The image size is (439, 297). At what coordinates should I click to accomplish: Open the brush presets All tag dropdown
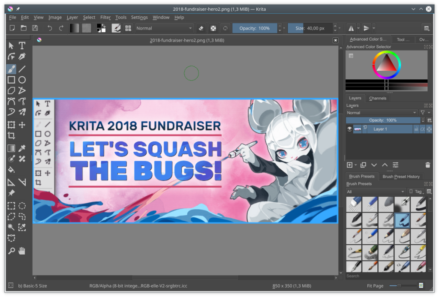coord(376,192)
